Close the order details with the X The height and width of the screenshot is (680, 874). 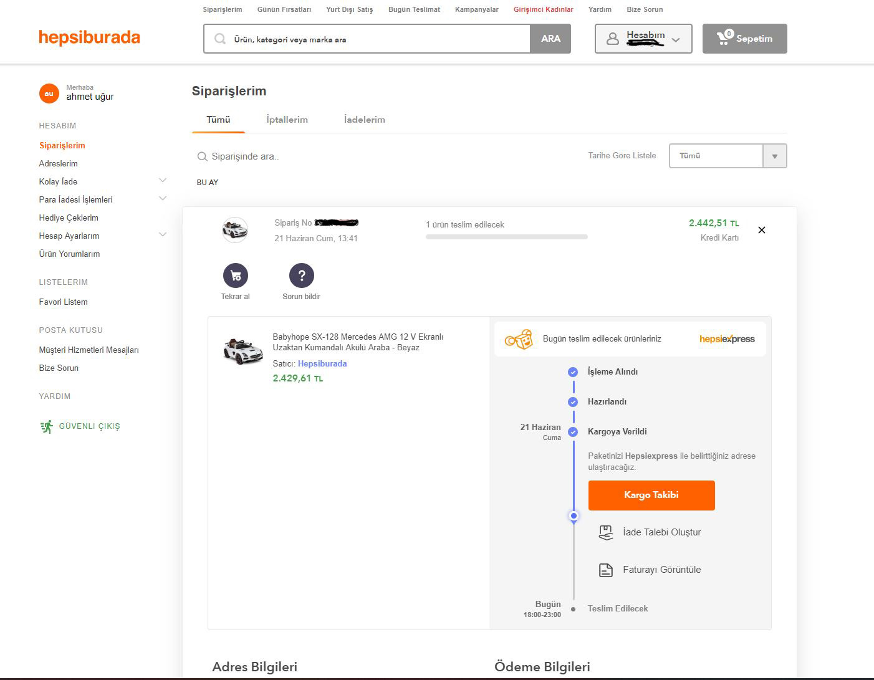tap(761, 230)
